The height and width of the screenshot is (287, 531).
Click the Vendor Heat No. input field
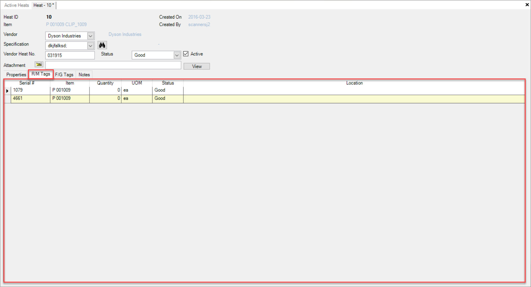coord(70,55)
